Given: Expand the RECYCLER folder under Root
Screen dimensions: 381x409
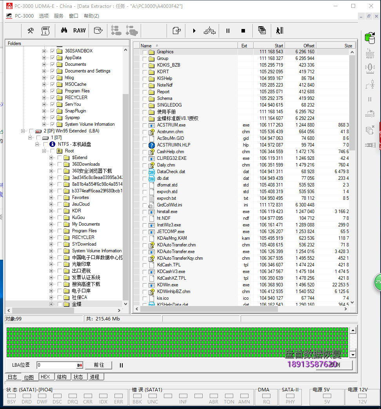Looking at the screenshot, I should pyautogui.click(x=51, y=238).
